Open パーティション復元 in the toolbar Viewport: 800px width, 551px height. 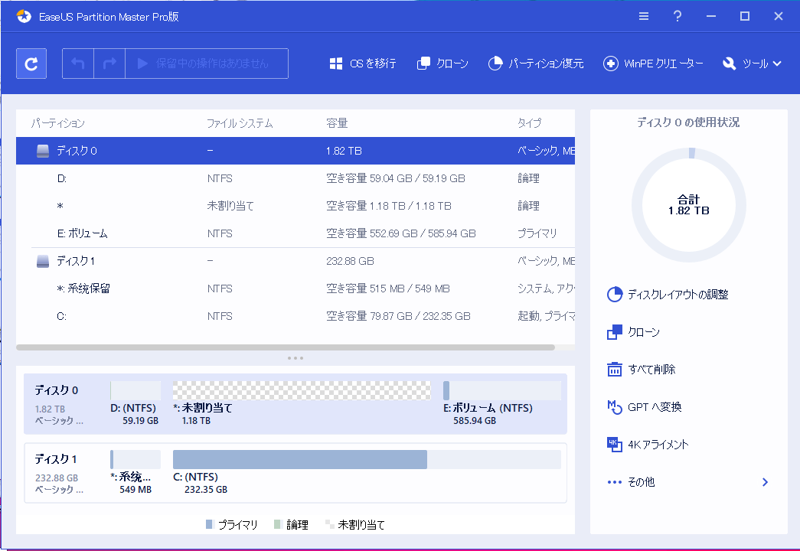tap(536, 64)
